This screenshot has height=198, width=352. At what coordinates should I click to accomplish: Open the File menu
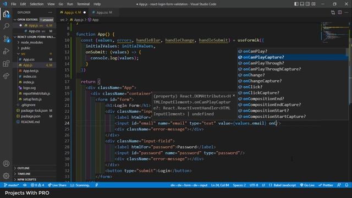click(13, 4)
